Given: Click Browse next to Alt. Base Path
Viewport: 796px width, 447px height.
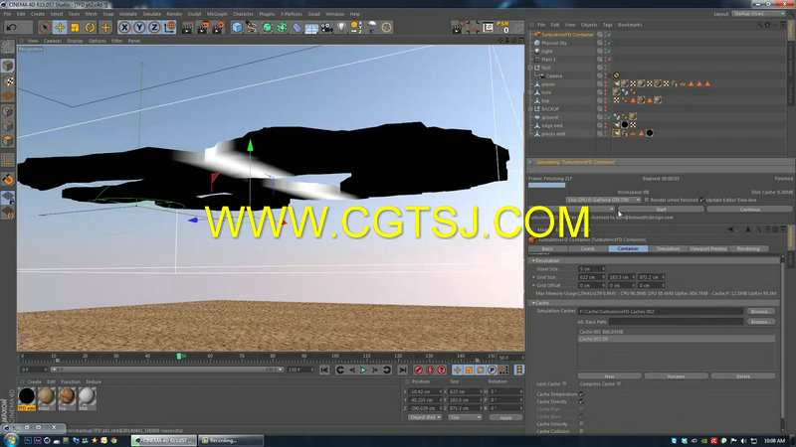Looking at the screenshot, I should tap(760, 321).
